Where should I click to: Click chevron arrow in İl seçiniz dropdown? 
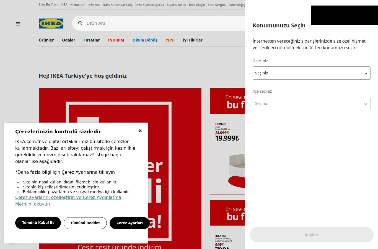(x=366, y=73)
